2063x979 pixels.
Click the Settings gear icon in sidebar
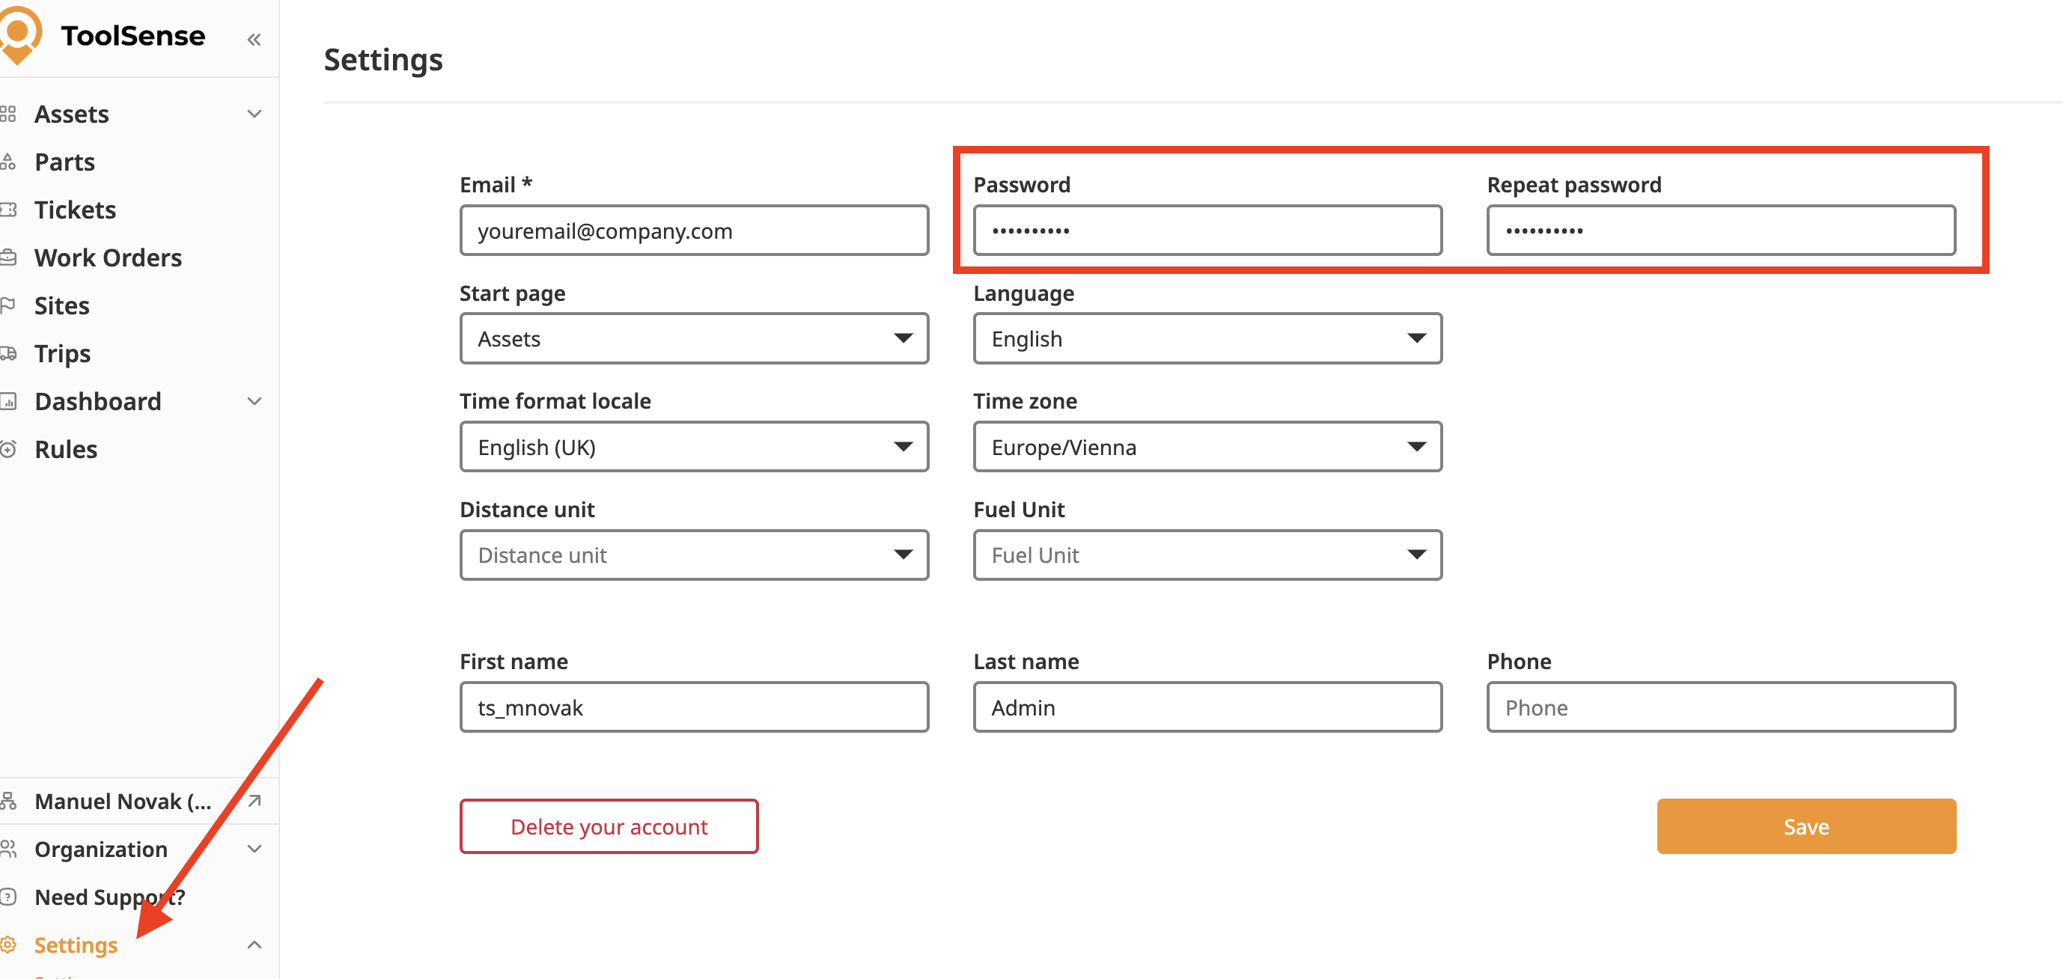coord(9,945)
